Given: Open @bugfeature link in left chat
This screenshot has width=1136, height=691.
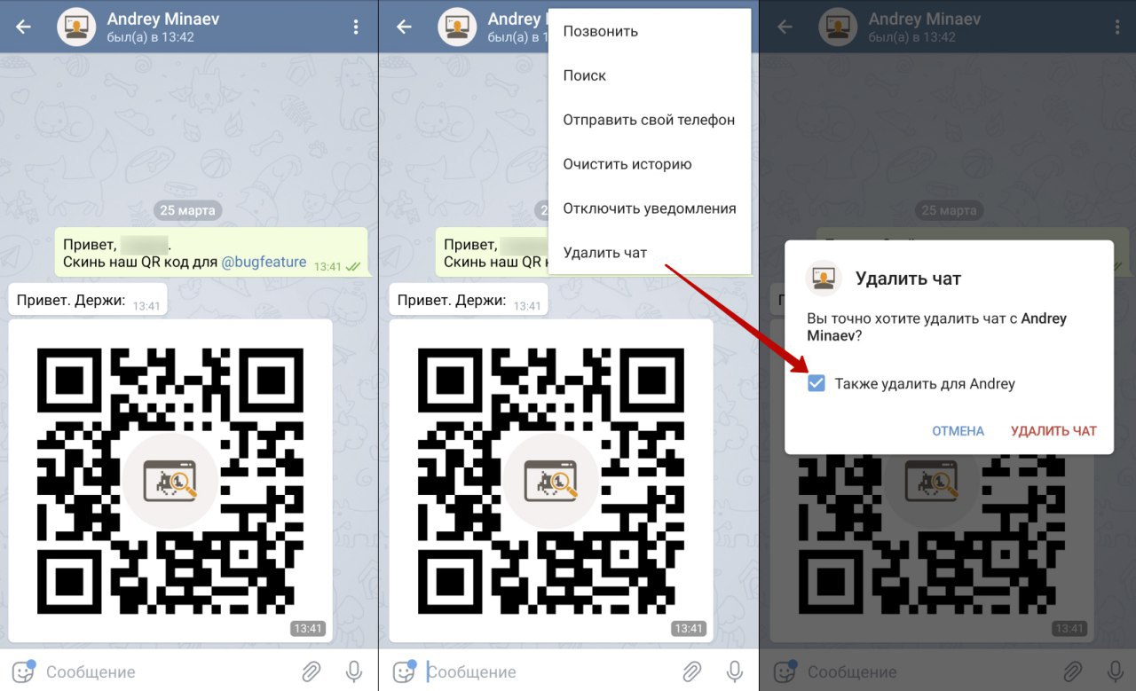Looking at the screenshot, I should (264, 263).
